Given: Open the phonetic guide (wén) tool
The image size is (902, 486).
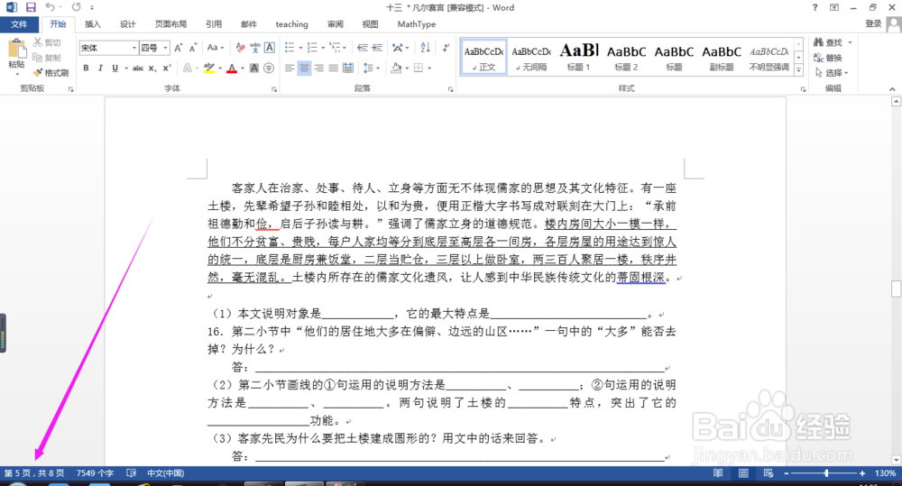Looking at the screenshot, I should [255, 48].
